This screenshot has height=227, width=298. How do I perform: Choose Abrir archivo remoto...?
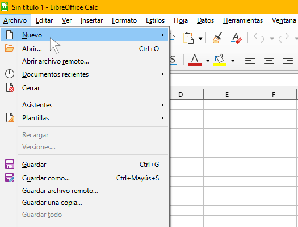[x=85, y=61]
